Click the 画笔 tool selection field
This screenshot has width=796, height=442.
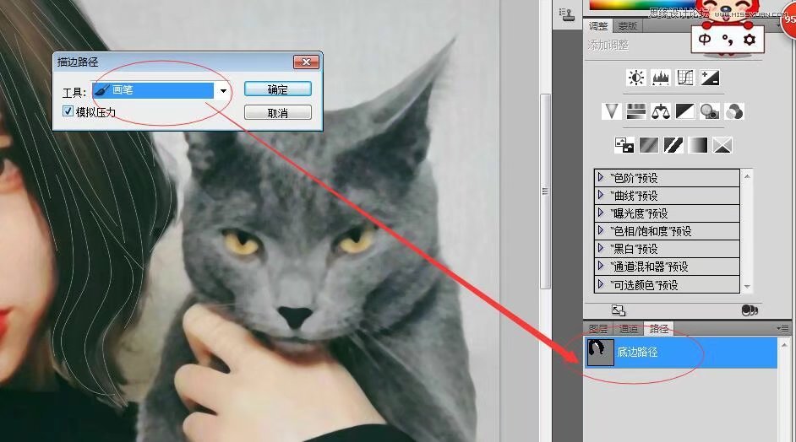coord(153,90)
